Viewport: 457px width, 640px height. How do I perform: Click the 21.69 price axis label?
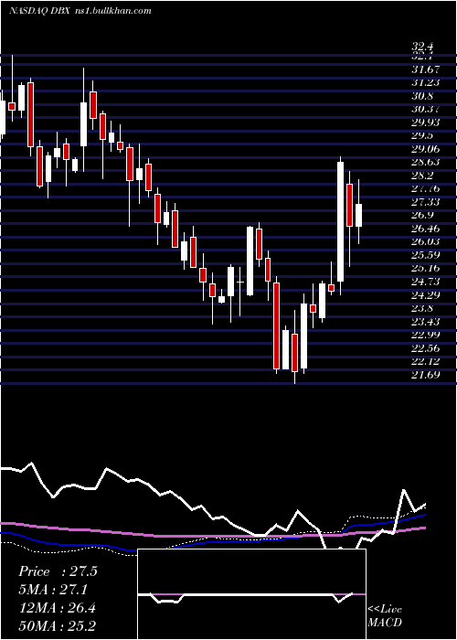click(426, 374)
